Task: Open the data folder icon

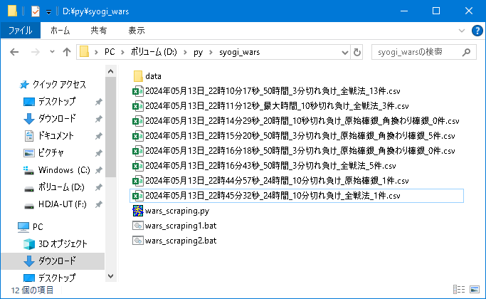Action: (x=138, y=76)
